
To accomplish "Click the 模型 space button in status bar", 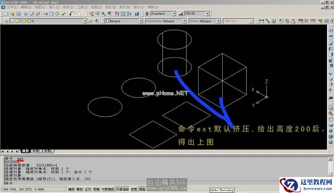I will click(x=142, y=189).
